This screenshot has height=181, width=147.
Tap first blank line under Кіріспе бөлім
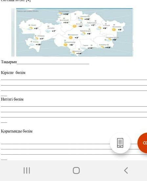coord(74,79)
